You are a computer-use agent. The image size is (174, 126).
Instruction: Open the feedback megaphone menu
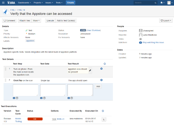pyautogui.click(x=162, y=3)
